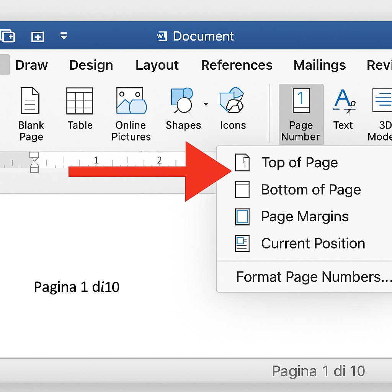Go to the Layout tab
This screenshot has width=392, height=392.
point(157,65)
